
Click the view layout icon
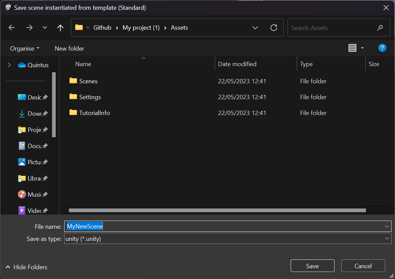point(352,48)
